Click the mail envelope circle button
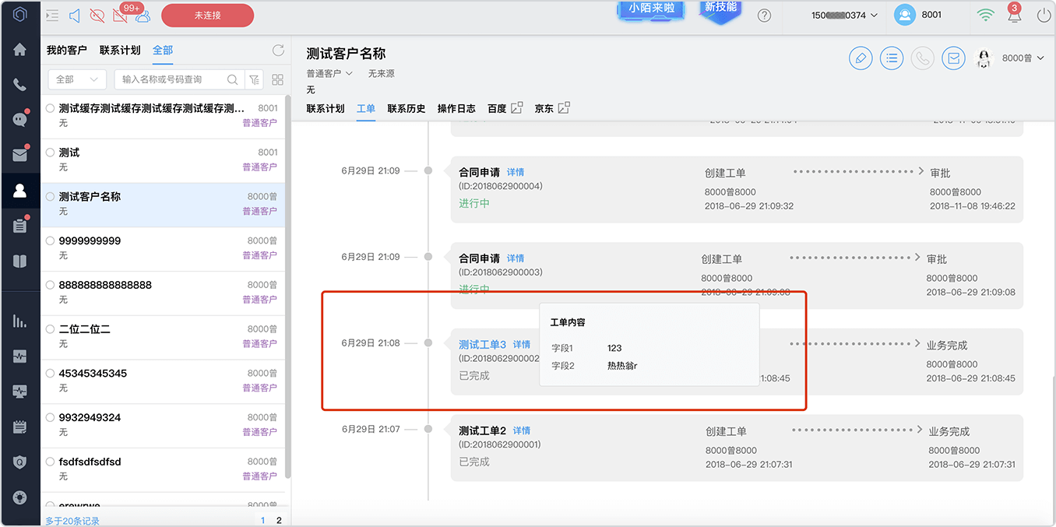The width and height of the screenshot is (1056, 527). pos(954,58)
